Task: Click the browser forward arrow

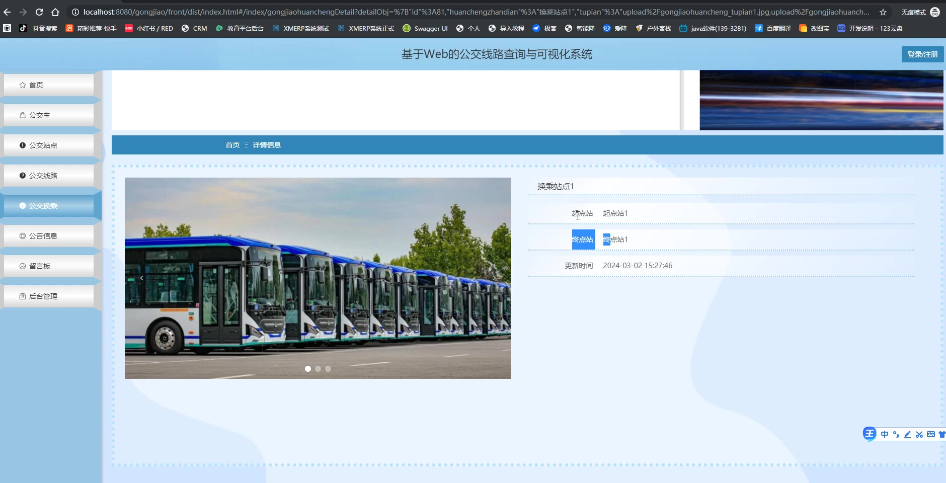Action: tap(23, 12)
